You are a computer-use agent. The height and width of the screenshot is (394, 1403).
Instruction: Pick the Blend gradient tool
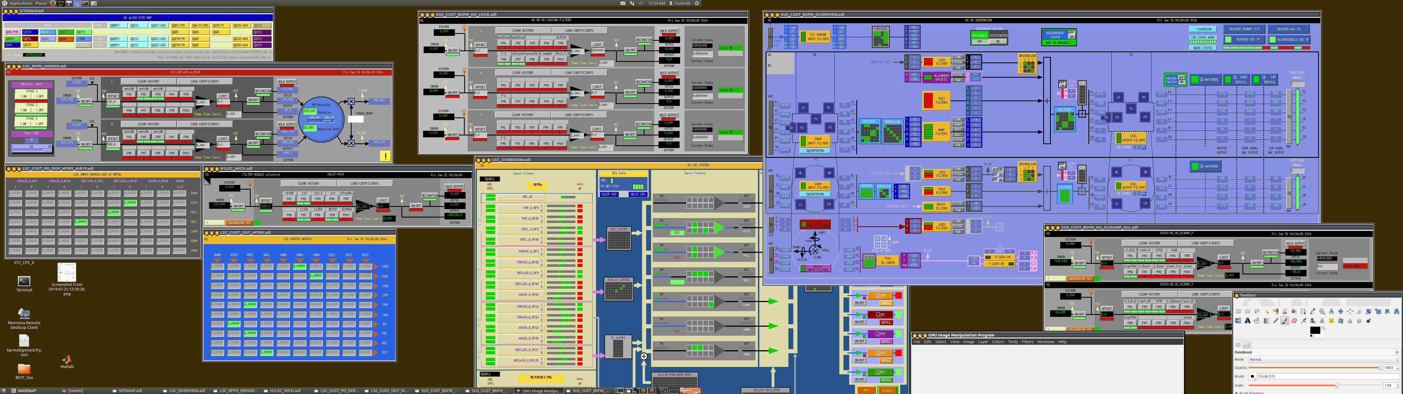(1266, 320)
